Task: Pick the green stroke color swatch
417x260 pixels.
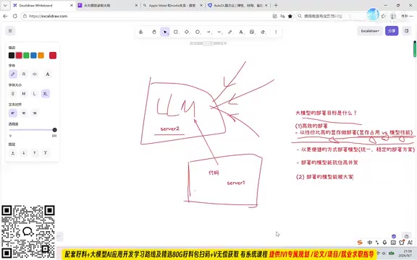Action: point(26,55)
